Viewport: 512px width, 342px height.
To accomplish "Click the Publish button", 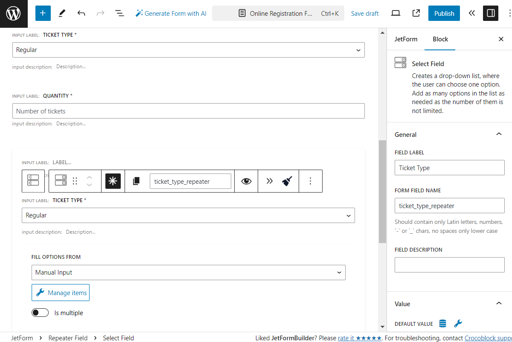I will tap(444, 13).
